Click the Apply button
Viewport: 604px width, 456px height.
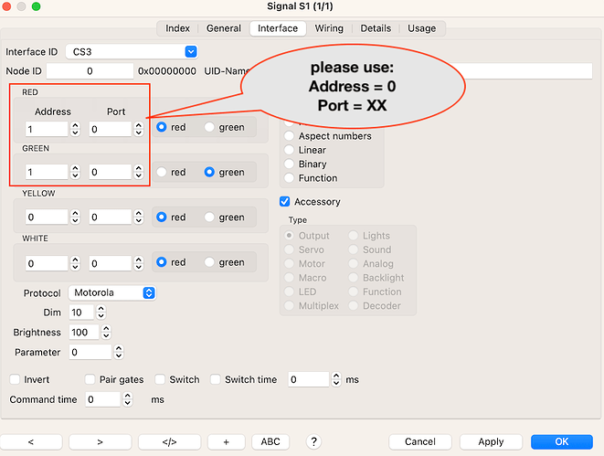491,441
